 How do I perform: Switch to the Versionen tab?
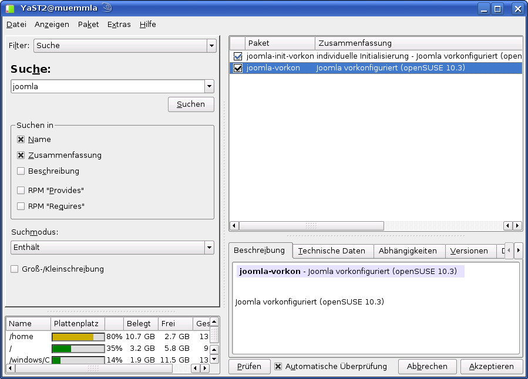click(x=470, y=251)
